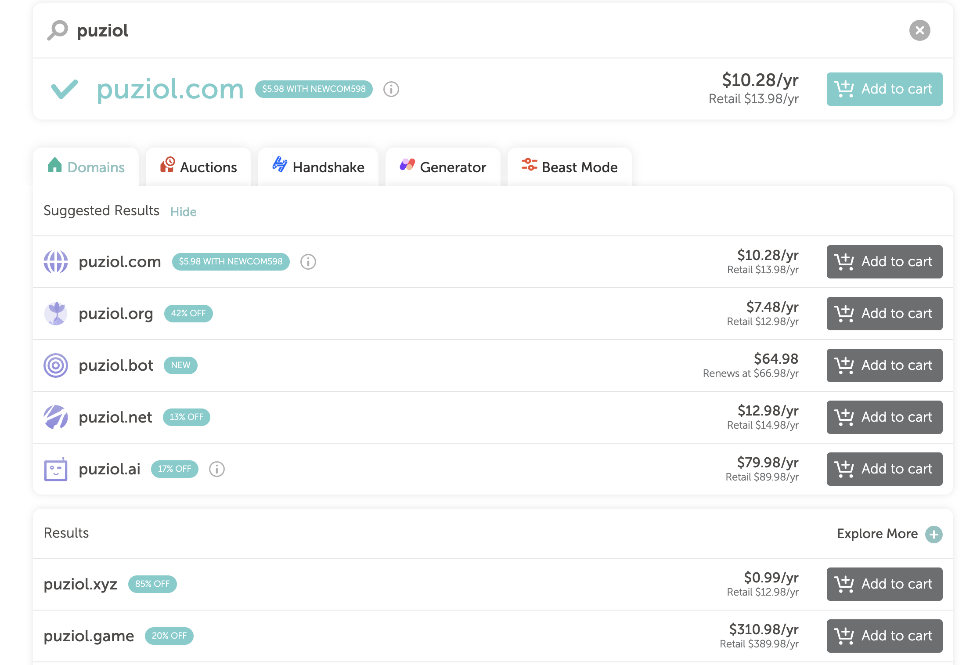Add puziol.xyz to cart
Image resolution: width=966 pixels, height=665 pixels.
tap(884, 584)
